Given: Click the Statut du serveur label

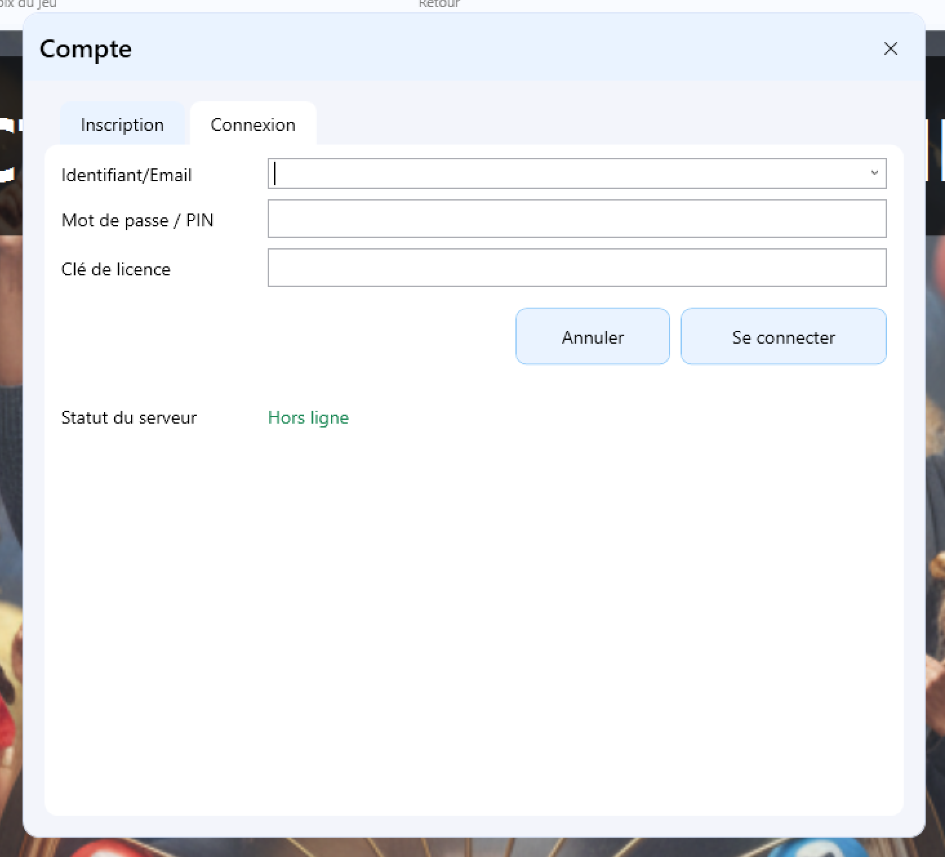Looking at the screenshot, I should coord(129,417).
